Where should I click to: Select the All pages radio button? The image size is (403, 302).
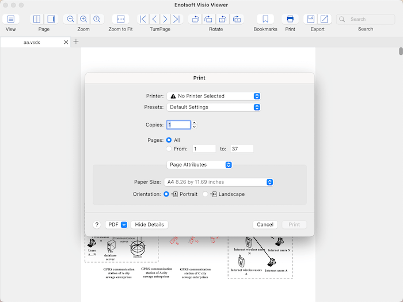click(169, 140)
